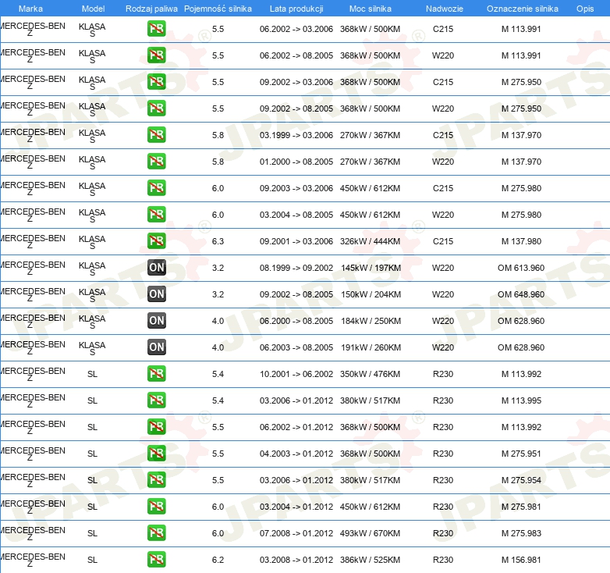Click the diesel ON icon for OM 613.960
This screenshot has width=610, height=573.
point(156,268)
